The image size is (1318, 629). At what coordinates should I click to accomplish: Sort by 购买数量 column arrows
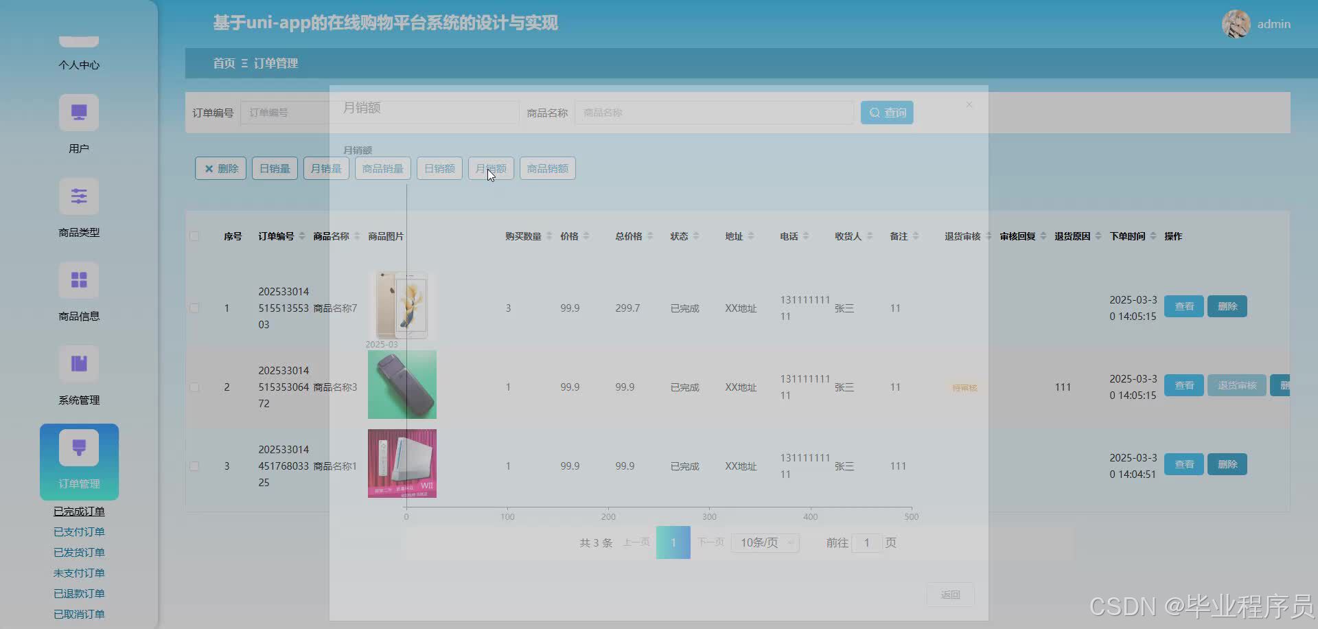548,236
